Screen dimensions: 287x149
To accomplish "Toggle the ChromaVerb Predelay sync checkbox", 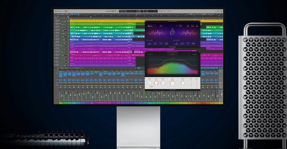I will click(x=148, y=87).
